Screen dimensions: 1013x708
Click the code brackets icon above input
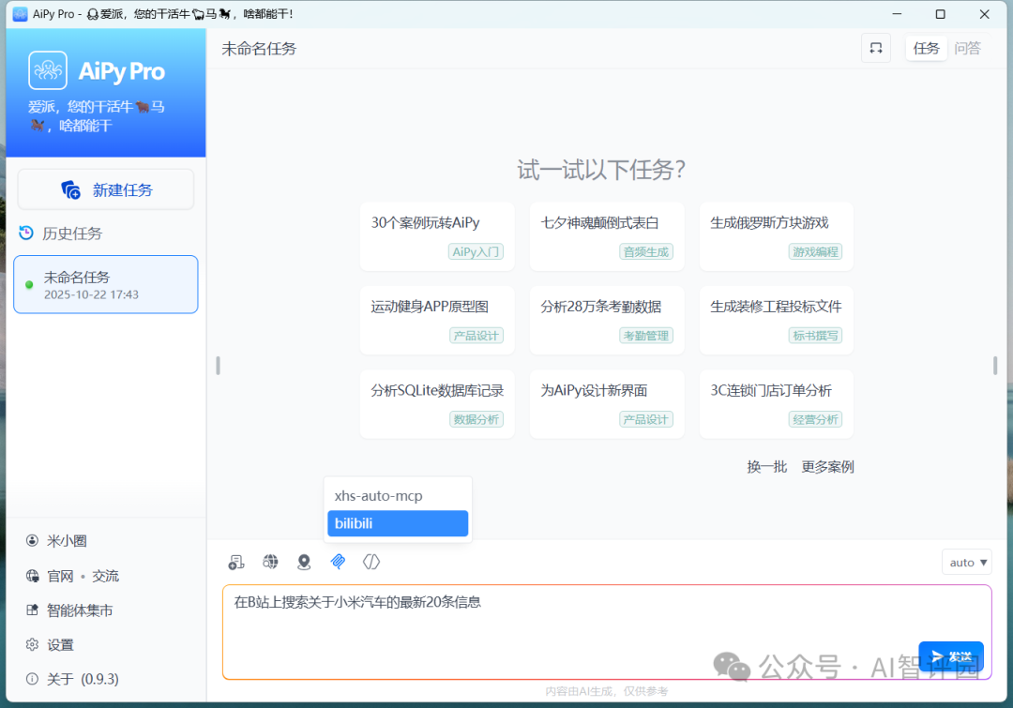(x=371, y=562)
